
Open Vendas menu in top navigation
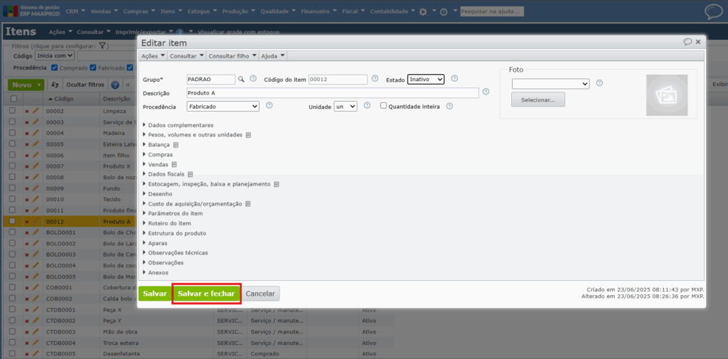click(x=104, y=11)
